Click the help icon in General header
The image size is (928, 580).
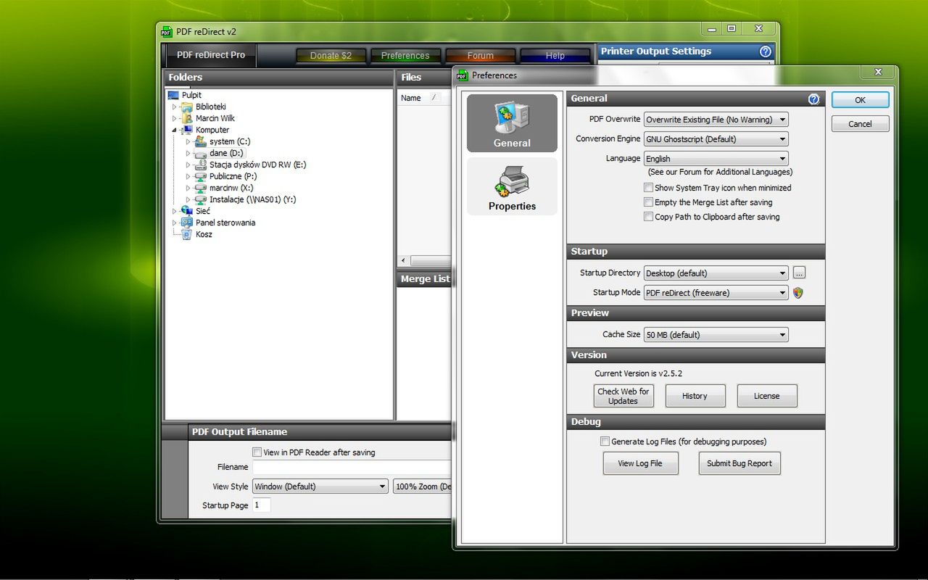(813, 99)
